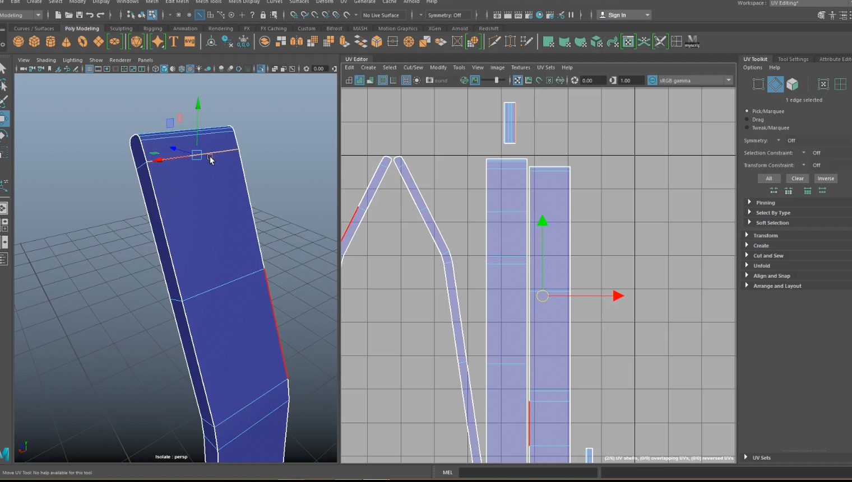The image size is (852, 482).
Task: Click the polygon cube shelf icon
Action: (34, 42)
